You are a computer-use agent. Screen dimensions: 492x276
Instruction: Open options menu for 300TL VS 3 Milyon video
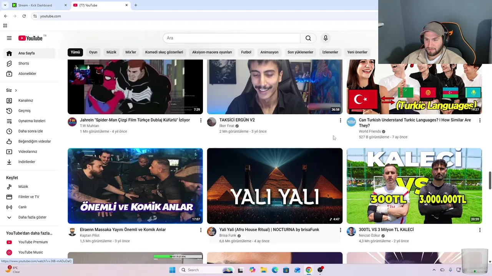(x=480, y=230)
